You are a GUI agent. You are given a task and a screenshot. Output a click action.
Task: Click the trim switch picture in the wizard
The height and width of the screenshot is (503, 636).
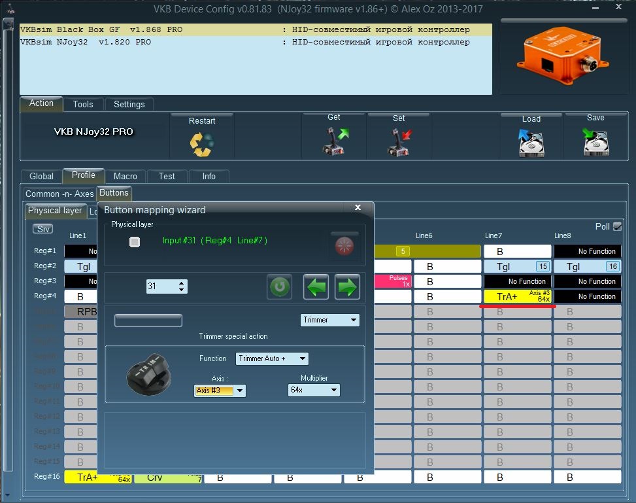coord(149,374)
